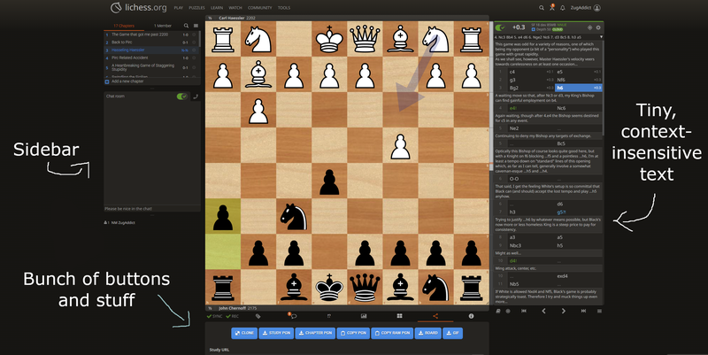Open the WATCH menu
708x355 pixels.
[x=235, y=8]
